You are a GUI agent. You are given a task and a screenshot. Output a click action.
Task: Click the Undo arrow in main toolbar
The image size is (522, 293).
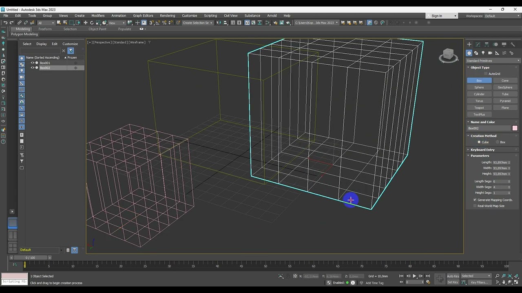point(5,23)
